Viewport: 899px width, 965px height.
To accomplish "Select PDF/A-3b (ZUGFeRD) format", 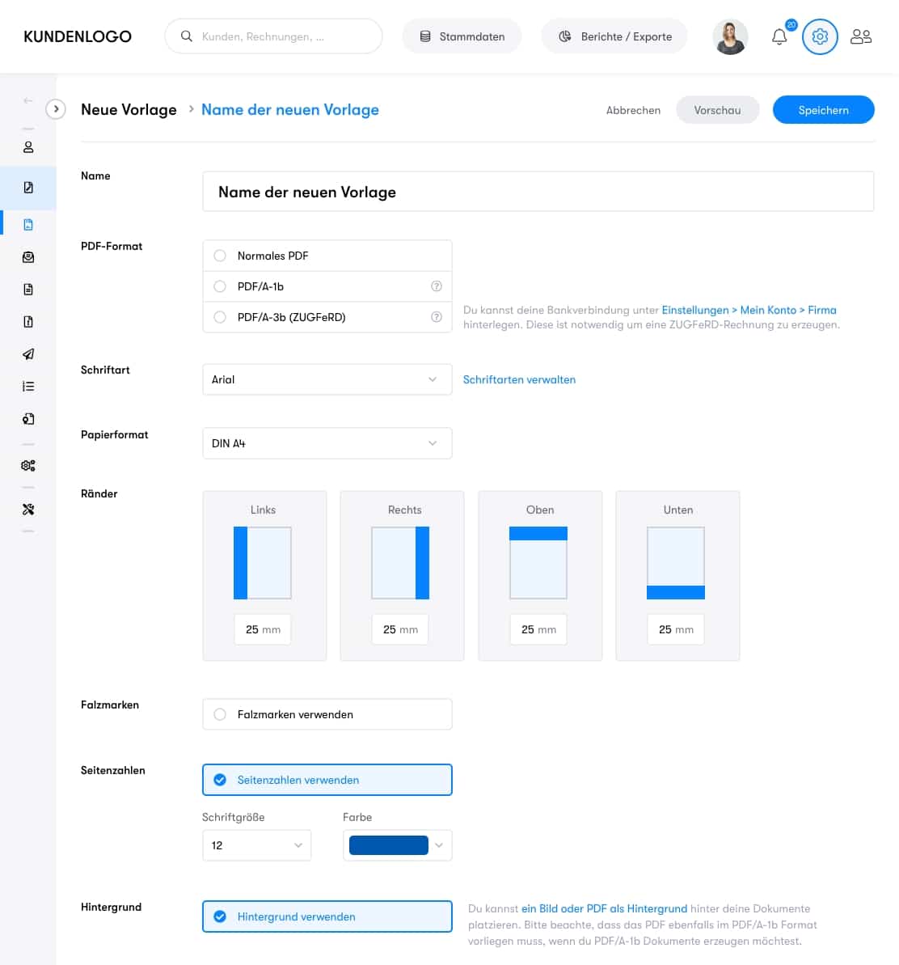I will [220, 317].
